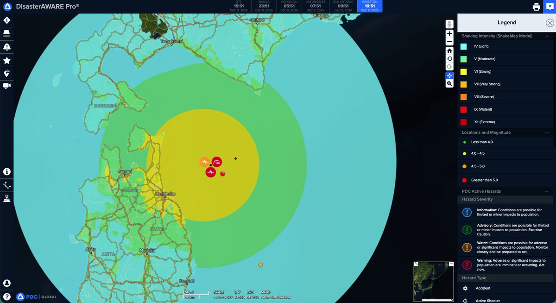Click the VI (Strong) yellow color swatch

(463, 71)
